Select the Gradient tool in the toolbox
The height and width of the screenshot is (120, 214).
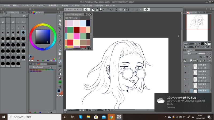click(60, 78)
